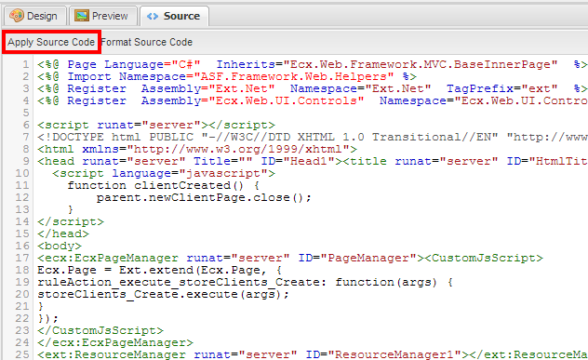
Task: Click parent.newClientPage.close(); line
Action: click(204, 197)
